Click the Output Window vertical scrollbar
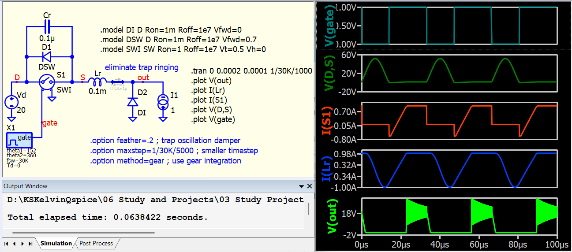Viewport: 572px width, 252px height. pyautogui.click(x=308, y=208)
